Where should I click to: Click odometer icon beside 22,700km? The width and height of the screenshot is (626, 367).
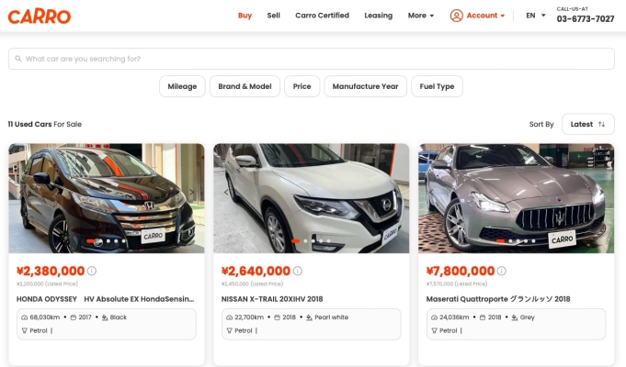pos(229,317)
